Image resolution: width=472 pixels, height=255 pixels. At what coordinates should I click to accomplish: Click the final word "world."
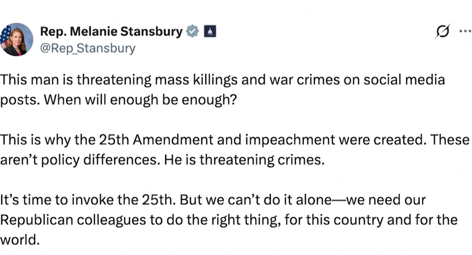click(20, 240)
